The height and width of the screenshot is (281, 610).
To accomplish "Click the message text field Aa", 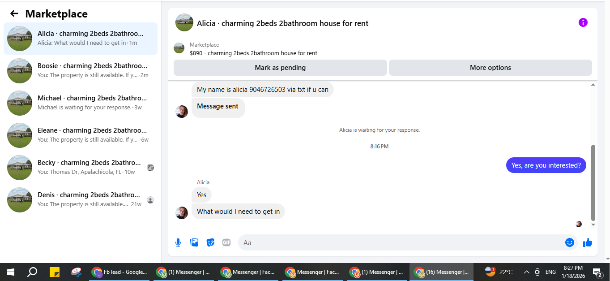I will point(401,242).
